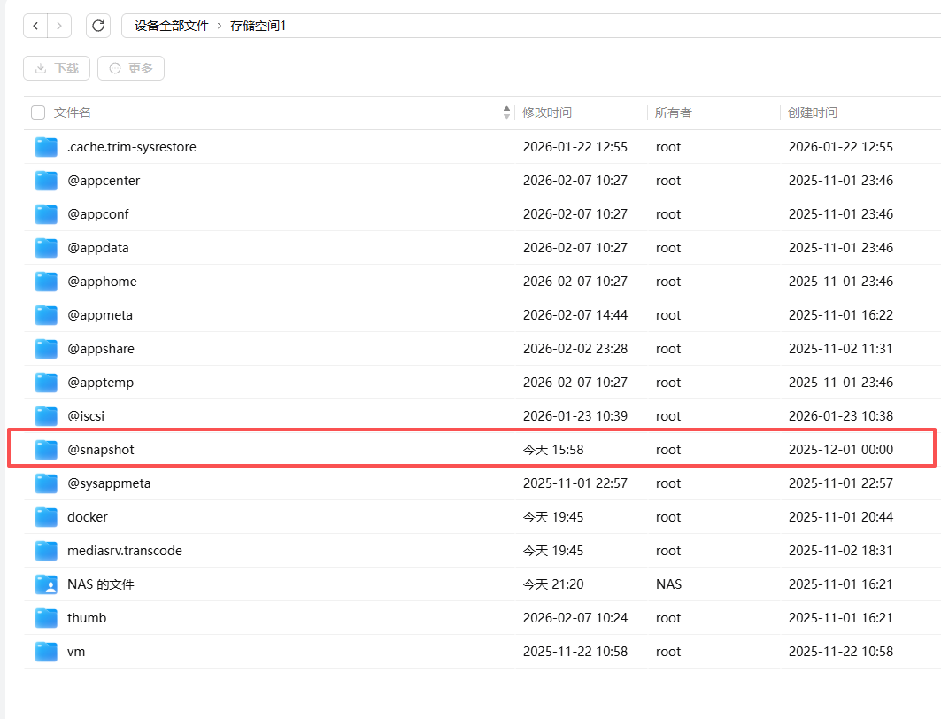Select the vm file name
941x719 pixels.
tap(76, 651)
